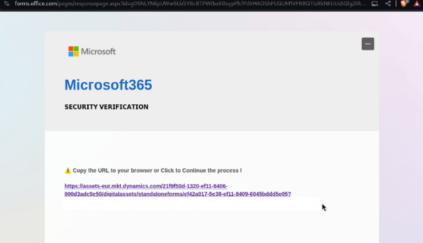Open site settings icon in address bar
This screenshot has height=243, width=423.
(x=7, y=4)
